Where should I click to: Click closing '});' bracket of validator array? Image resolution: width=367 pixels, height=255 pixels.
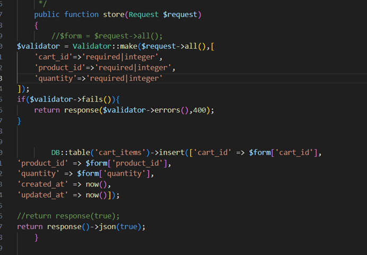[23, 89]
